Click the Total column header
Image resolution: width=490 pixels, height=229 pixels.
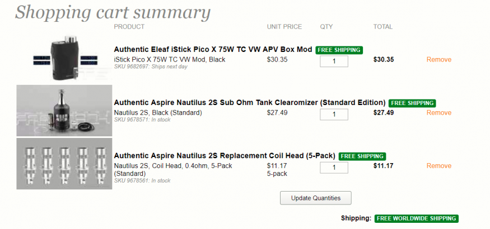pos(383,27)
